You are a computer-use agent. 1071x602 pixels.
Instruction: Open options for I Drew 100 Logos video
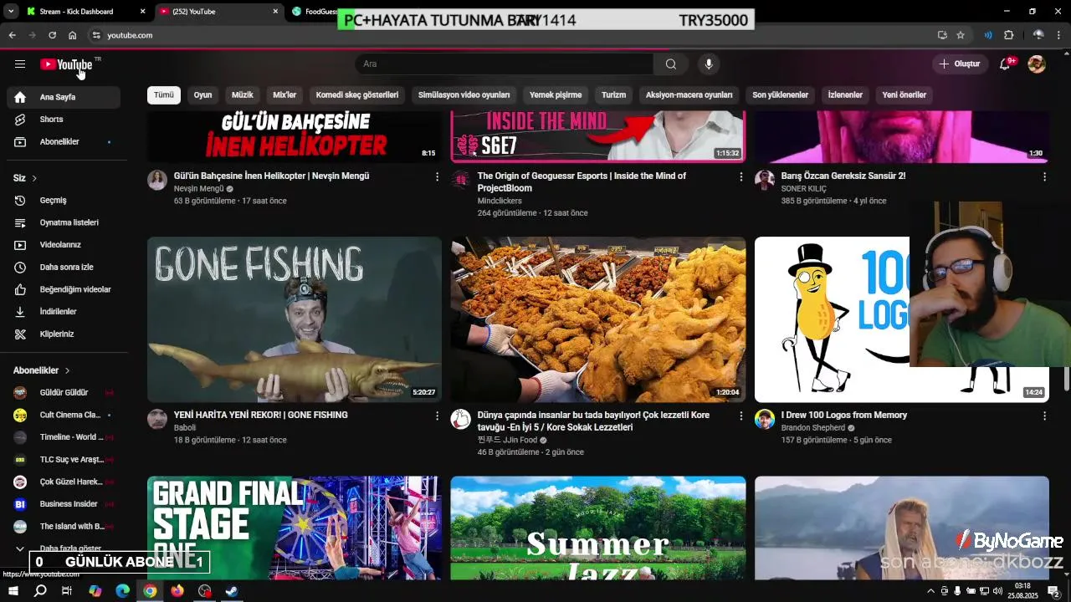coord(1044,416)
